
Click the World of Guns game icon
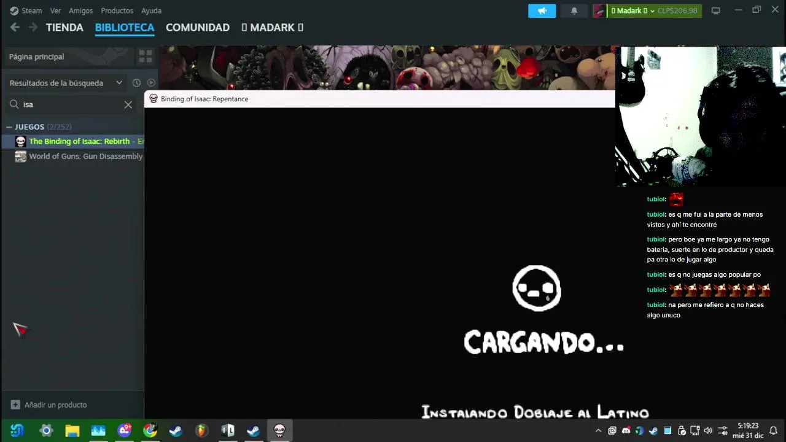[20, 157]
